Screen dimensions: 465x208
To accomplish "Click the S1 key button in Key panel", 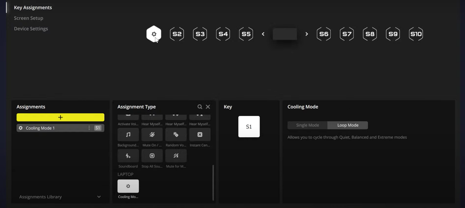I will tap(249, 126).
